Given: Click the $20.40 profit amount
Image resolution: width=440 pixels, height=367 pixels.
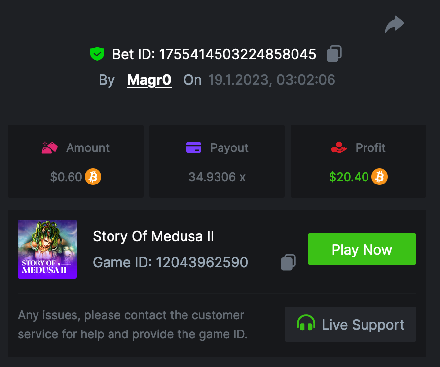Looking at the screenshot, I should pyautogui.click(x=349, y=177).
